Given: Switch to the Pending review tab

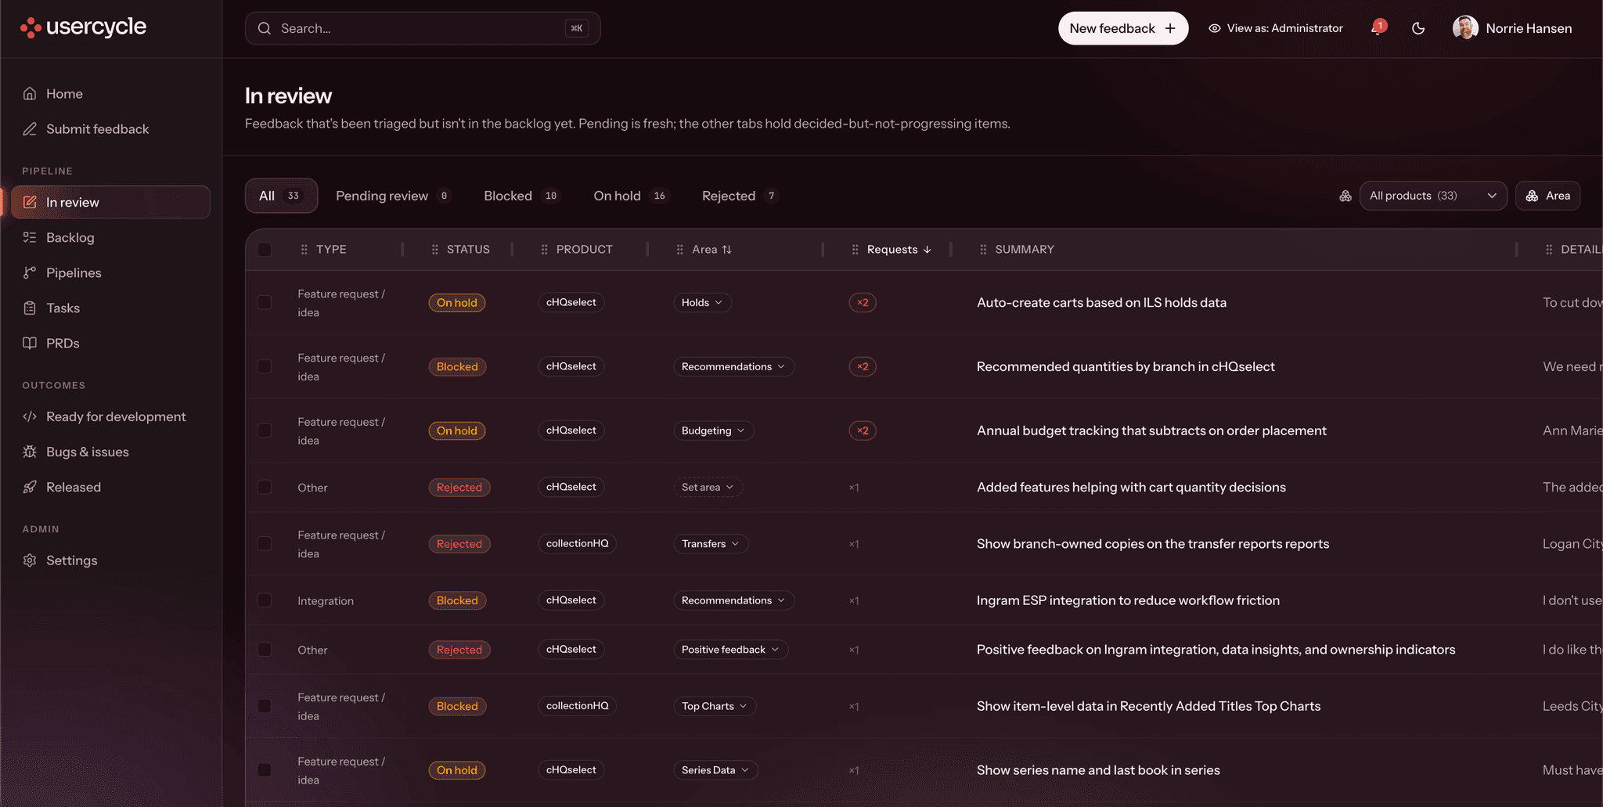Looking at the screenshot, I should pyautogui.click(x=392, y=196).
